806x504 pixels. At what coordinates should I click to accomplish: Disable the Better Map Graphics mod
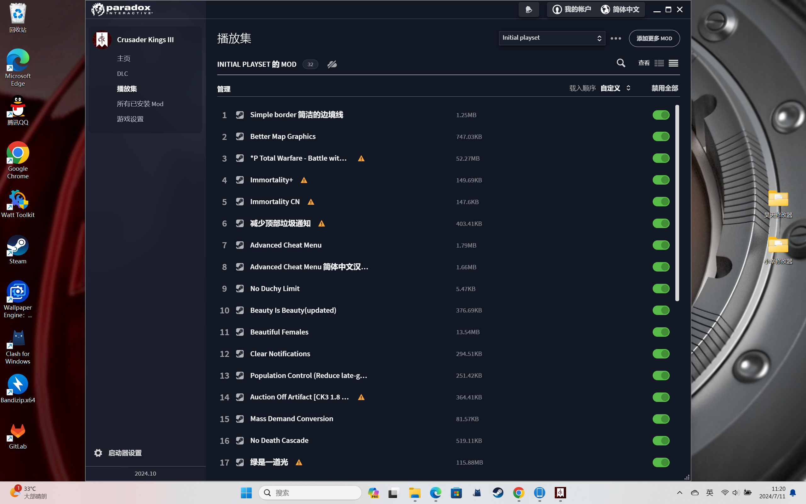661,137
